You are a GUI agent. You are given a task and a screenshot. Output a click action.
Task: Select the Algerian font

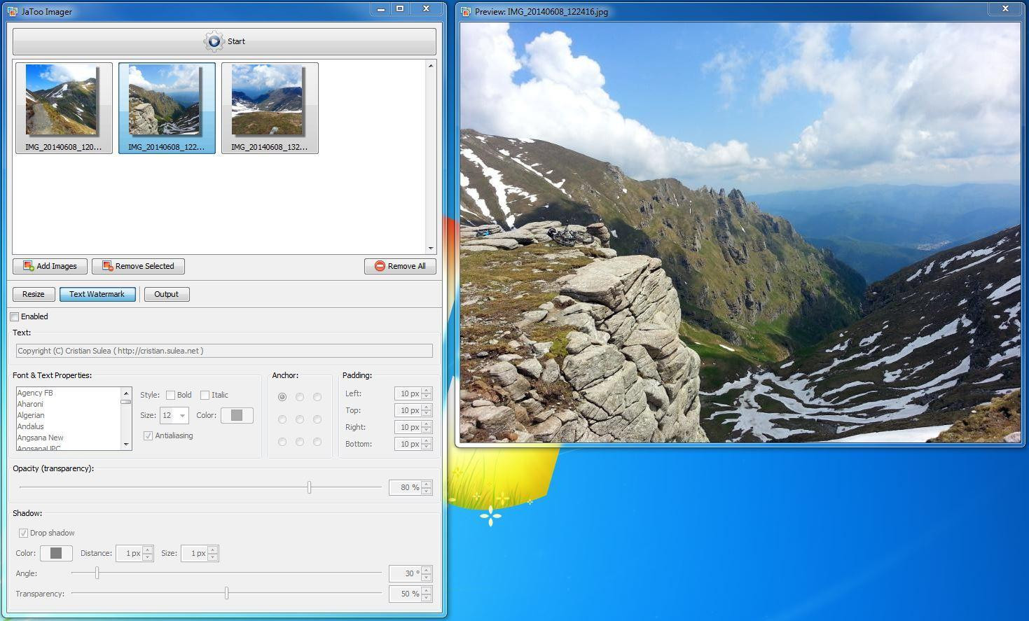(31, 415)
